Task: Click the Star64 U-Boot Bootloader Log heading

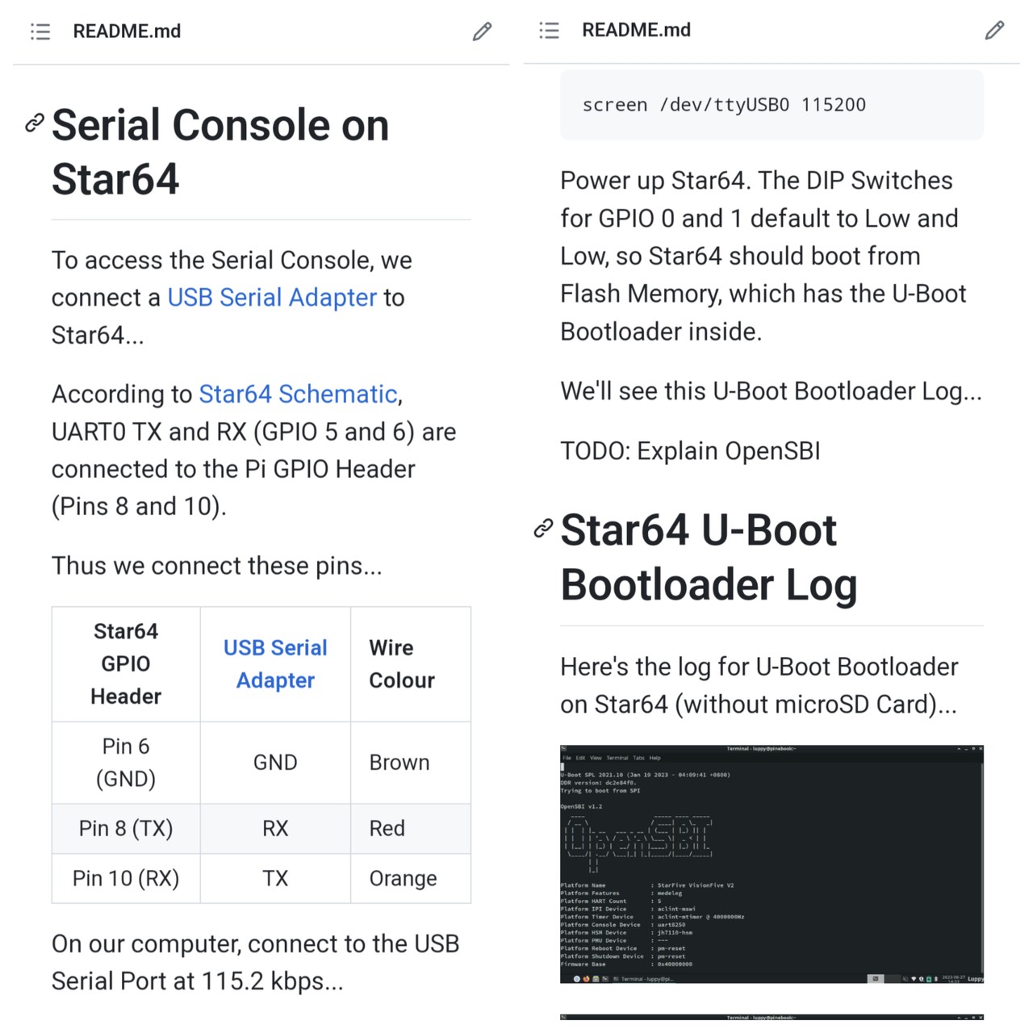Action: coord(708,557)
